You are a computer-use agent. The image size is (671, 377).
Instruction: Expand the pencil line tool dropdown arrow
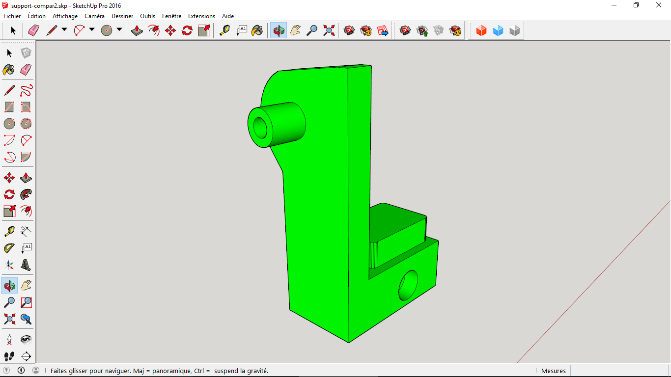tap(64, 30)
